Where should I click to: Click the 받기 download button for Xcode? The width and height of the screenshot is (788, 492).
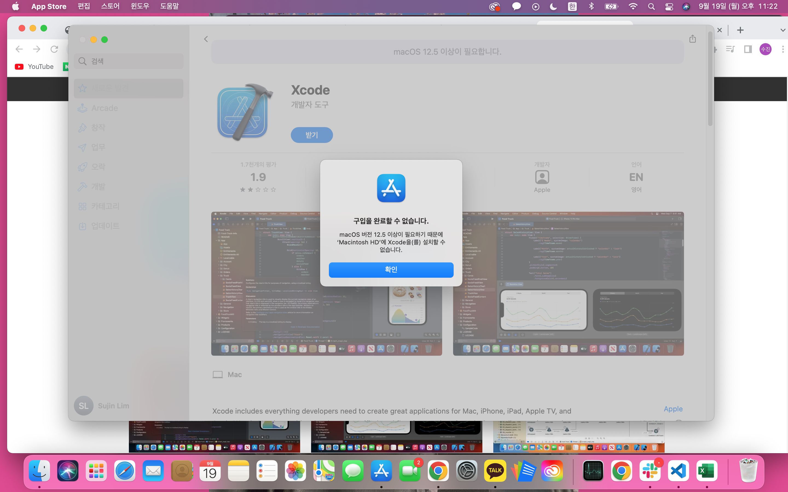[312, 135]
